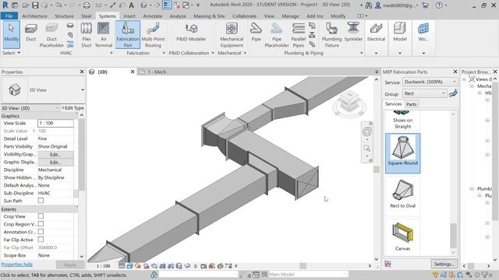Open Multi-Point Routing tool
Image resolution: width=499 pixels, height=280 pixels.
(x=153, y=35)
